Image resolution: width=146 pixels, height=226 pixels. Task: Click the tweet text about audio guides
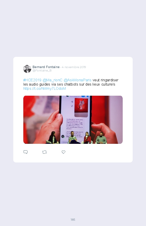coord(71,82)
